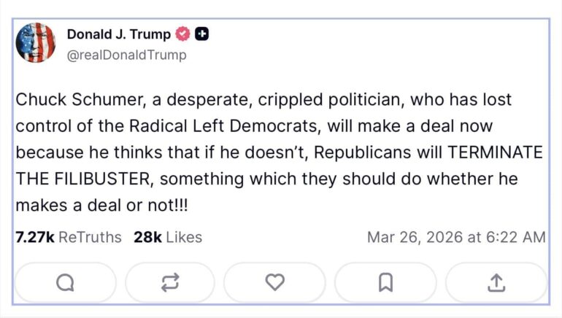Open the flag-themed profile avatar
This screenshot has width=562, height=318.
tap(36, 42)
